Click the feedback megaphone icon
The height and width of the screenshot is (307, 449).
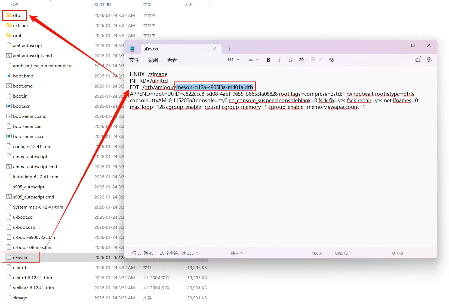click(x=418, y=60)
